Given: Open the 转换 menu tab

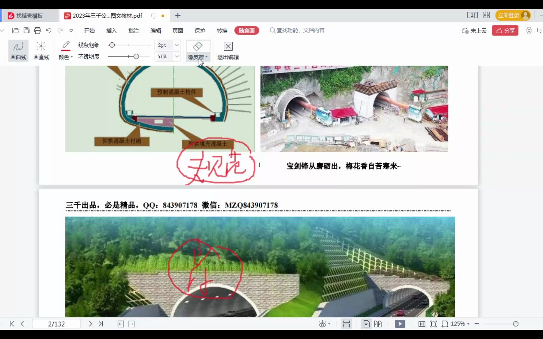Looking at the screenshot, I should pyautogui.click(x=222, y=30).
